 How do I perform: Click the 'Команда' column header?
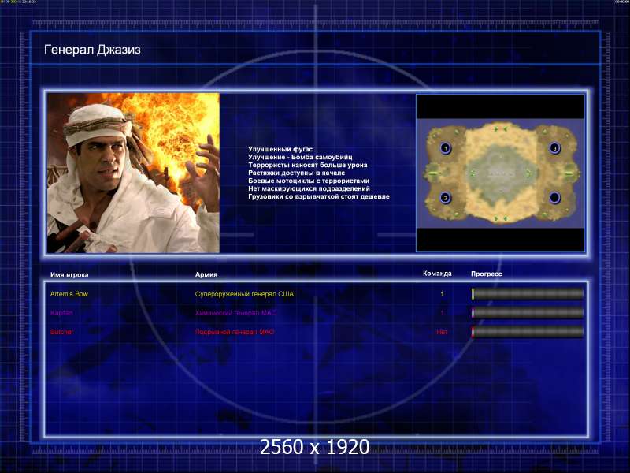[437, 274]
